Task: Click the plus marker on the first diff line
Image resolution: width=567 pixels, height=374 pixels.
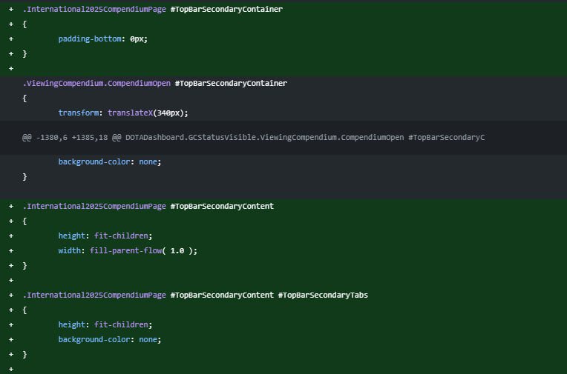Action: coord(11,9)
